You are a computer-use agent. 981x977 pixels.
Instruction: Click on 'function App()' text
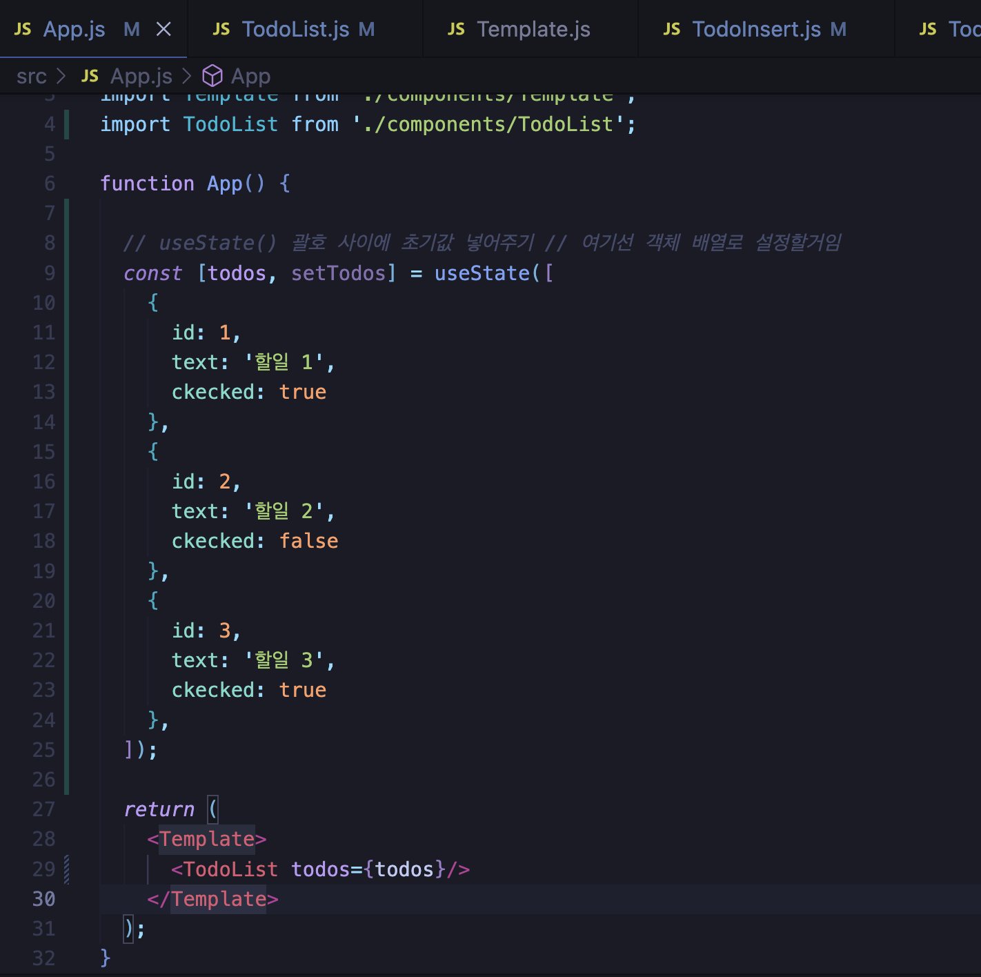point(182,184)
